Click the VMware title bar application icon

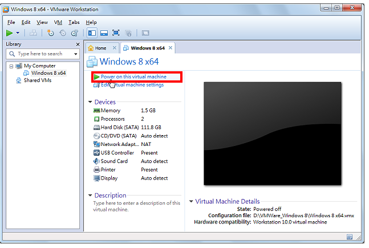(x=6, y=10)
